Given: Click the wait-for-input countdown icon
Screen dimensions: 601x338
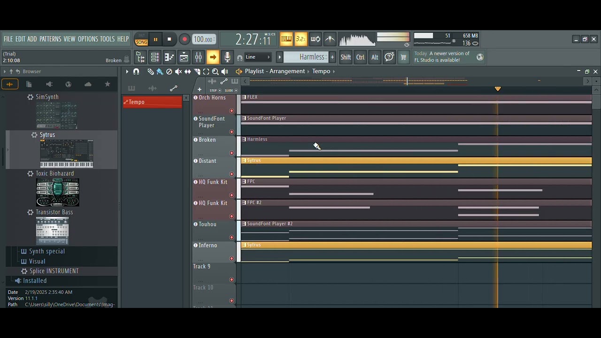Looking at the screenshot, I should click(301, 39).
